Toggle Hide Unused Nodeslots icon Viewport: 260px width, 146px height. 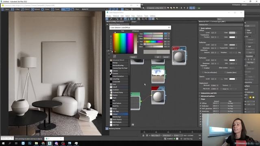coord(128,19)
